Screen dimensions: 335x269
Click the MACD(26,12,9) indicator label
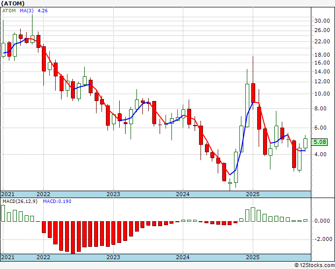click(18, 201)
